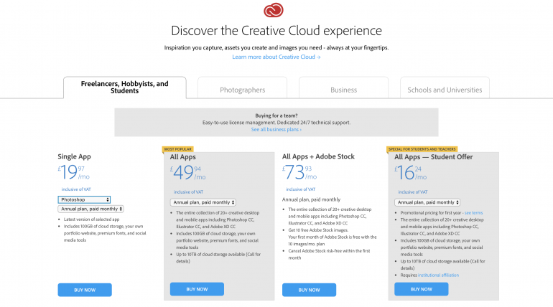Click Latest version of selected app bullet

[91, 219]
